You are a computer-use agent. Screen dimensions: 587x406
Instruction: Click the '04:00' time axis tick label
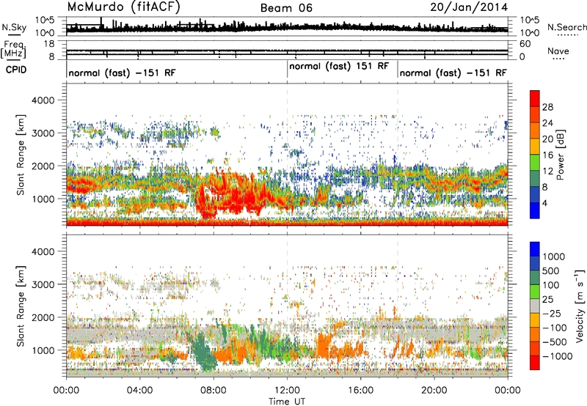[x=140, y=391]
